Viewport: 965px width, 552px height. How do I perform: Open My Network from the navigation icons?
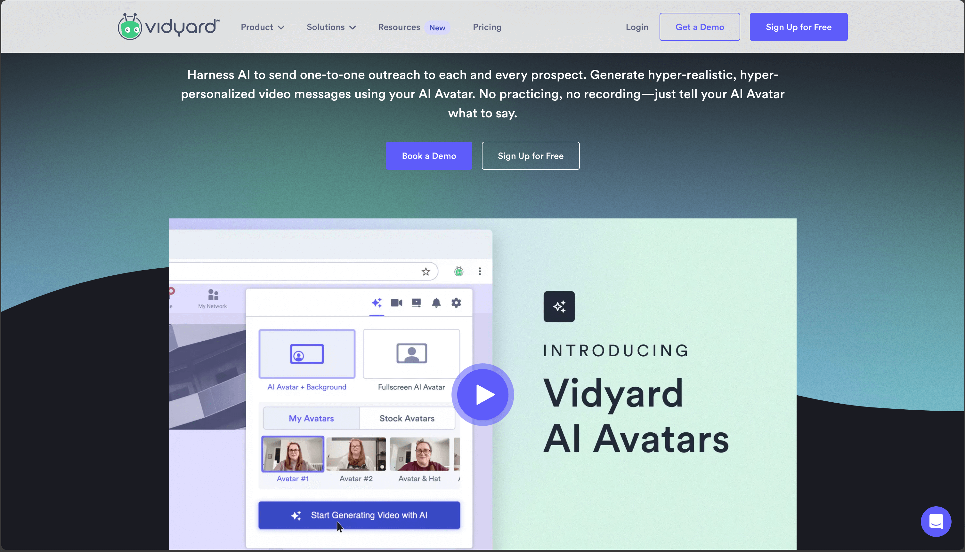(213, 298)
